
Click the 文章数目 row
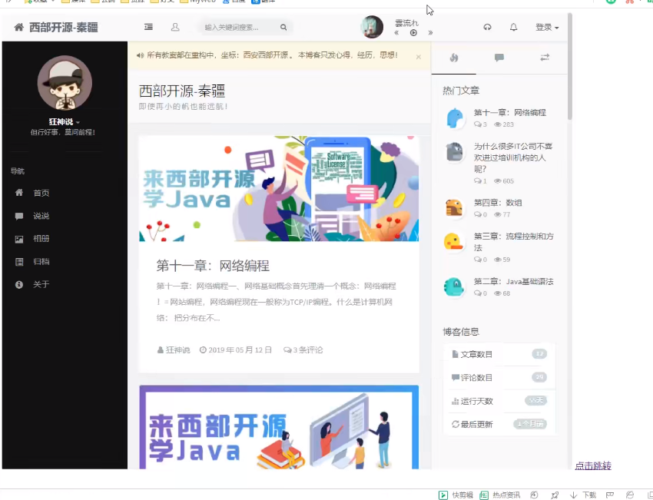tap(499, 354)
